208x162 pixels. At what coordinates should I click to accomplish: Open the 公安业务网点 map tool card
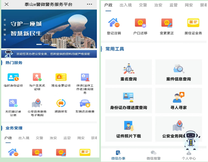[179, 129]
